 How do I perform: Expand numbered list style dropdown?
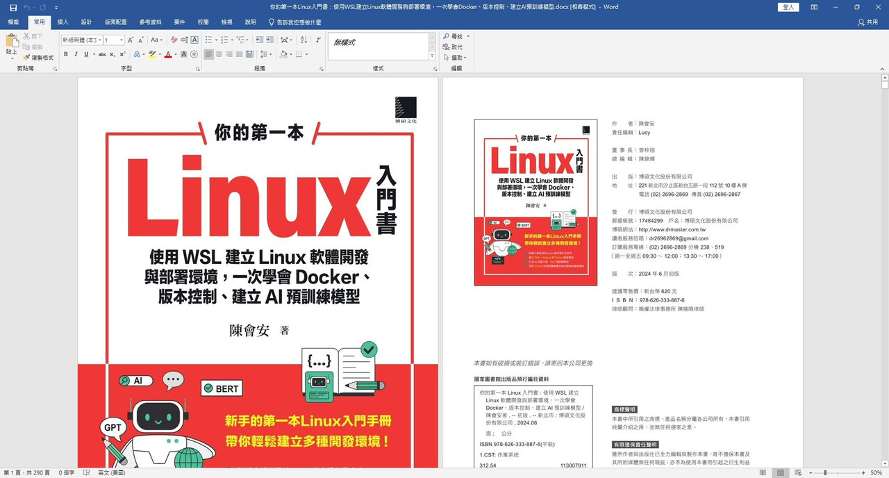point(232,40)
